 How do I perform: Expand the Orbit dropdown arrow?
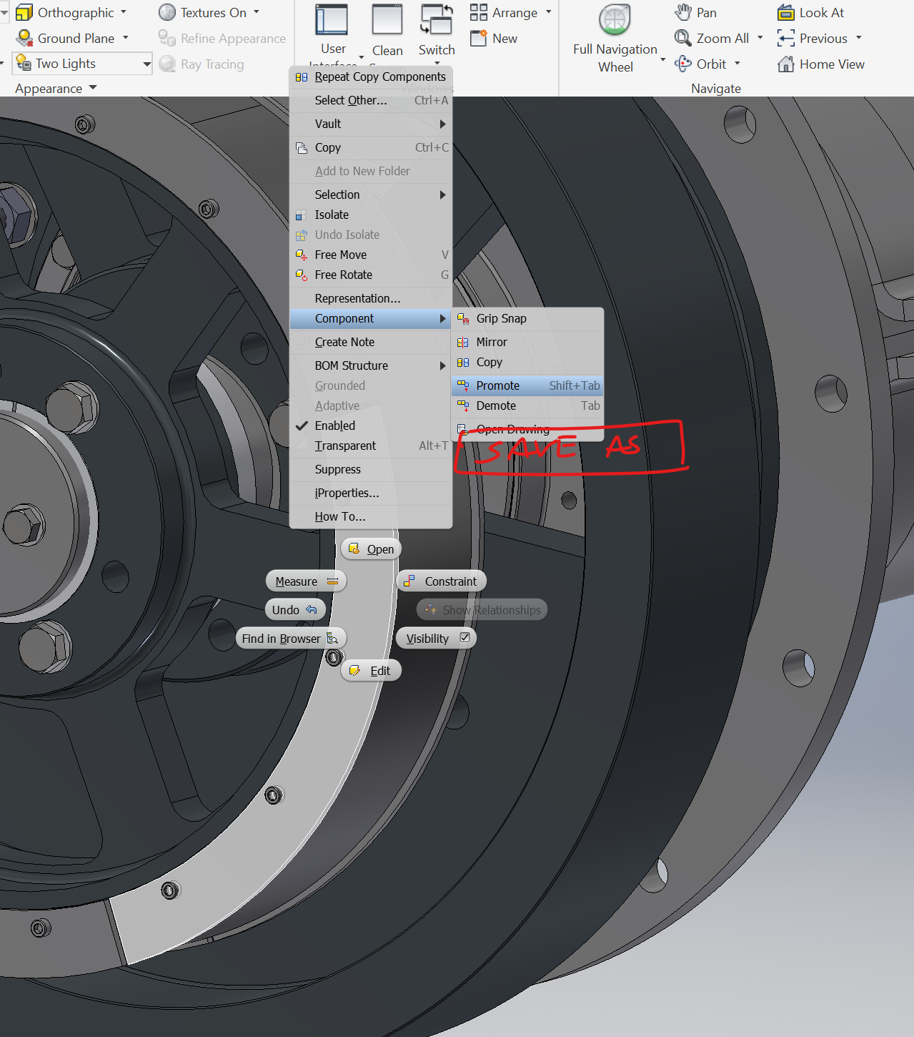pos(737,64)
